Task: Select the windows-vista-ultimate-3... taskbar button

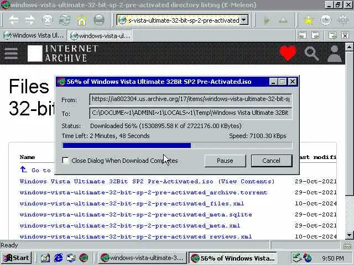Action: tap(142, 258)
